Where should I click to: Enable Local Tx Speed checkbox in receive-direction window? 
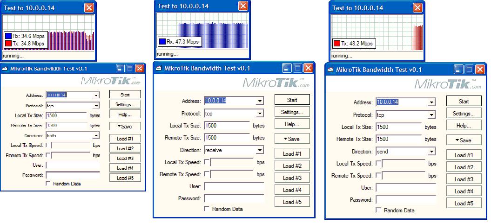click(207, 162)
